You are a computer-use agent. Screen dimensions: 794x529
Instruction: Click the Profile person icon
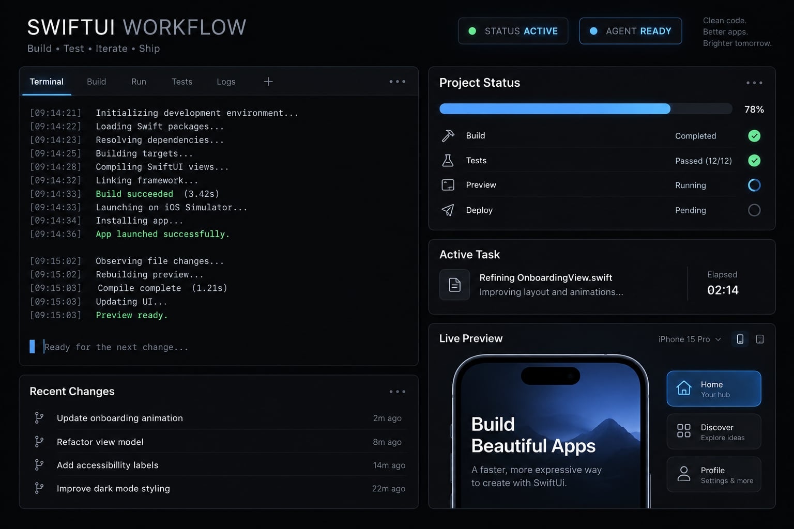(684, 474)
